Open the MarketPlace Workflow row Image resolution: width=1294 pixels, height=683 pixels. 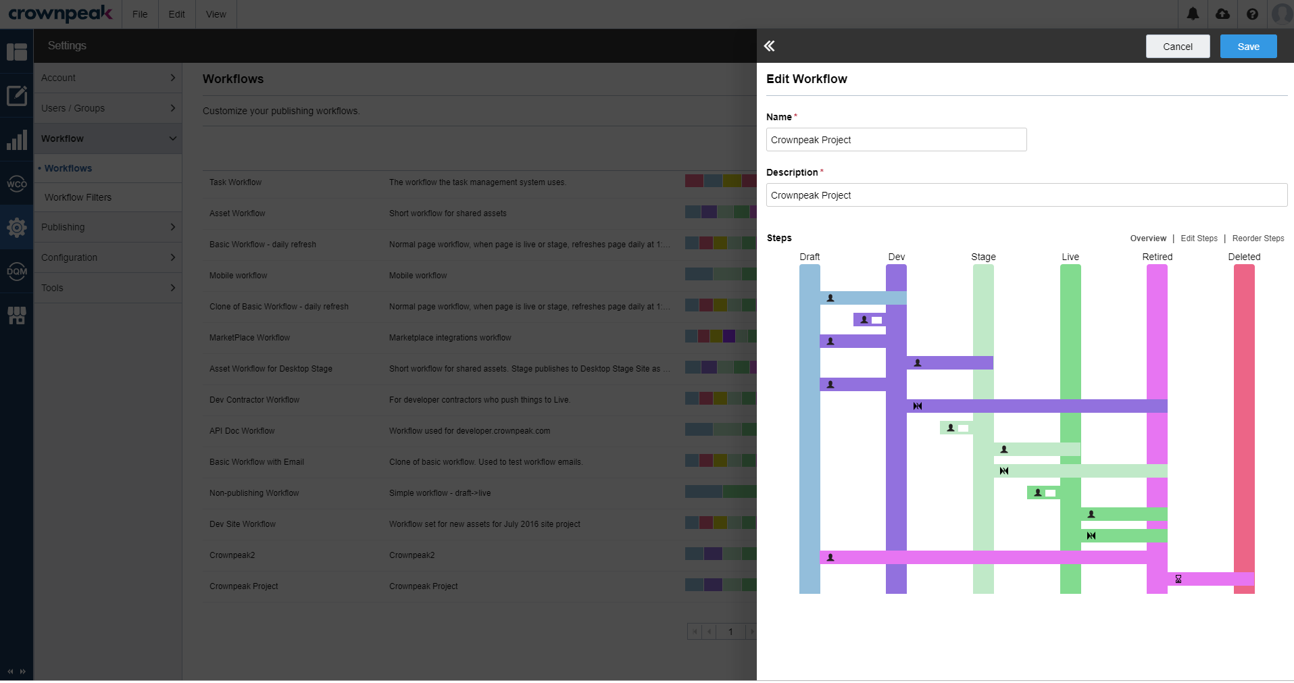(x=480, y=338)
